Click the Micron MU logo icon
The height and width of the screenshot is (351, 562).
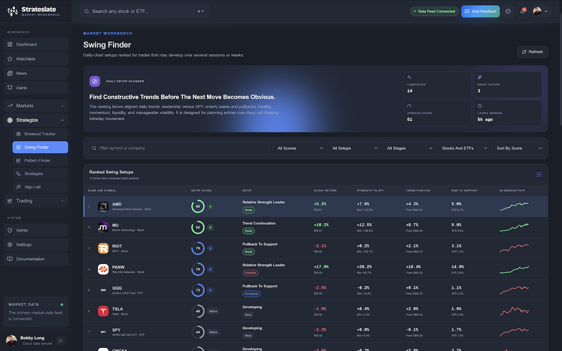pos(103,227)
